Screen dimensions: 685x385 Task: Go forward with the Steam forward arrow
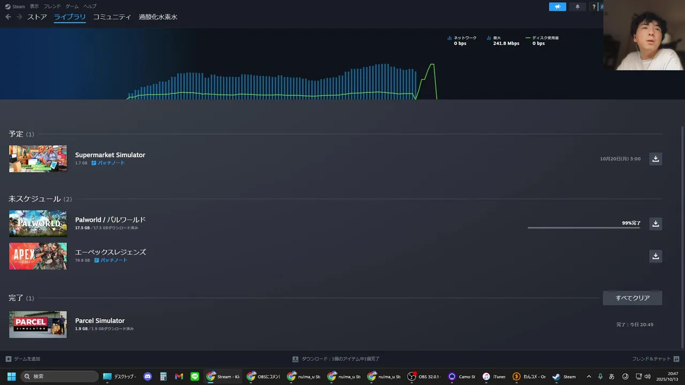(19, 17)
